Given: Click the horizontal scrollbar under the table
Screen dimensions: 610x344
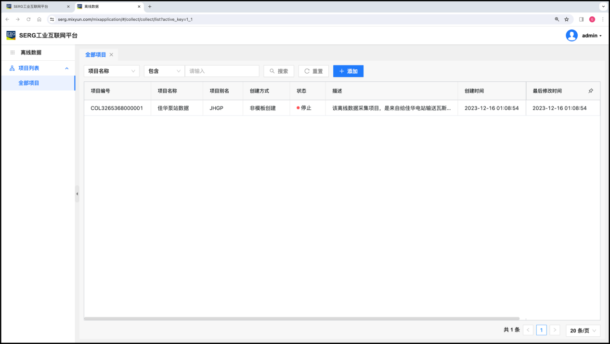Looking at the screenshot, I should [301, 318].
